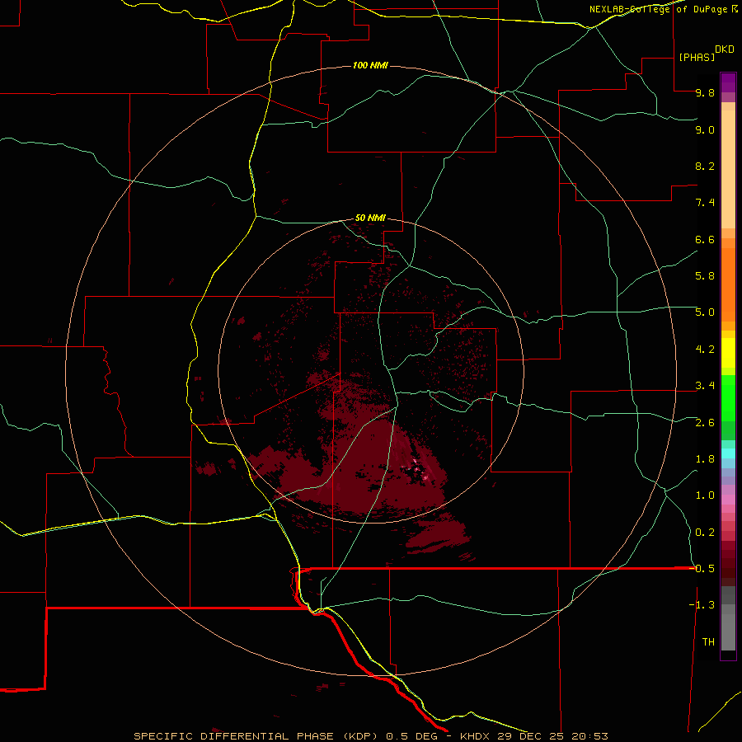Click the 0.2 legend value
Image resolution: width=742 pixels, height=742 pixels.
(705, 533)
